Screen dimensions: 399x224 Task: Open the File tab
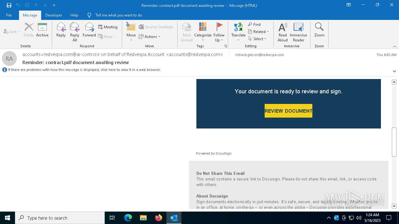(x=9, y=15)
